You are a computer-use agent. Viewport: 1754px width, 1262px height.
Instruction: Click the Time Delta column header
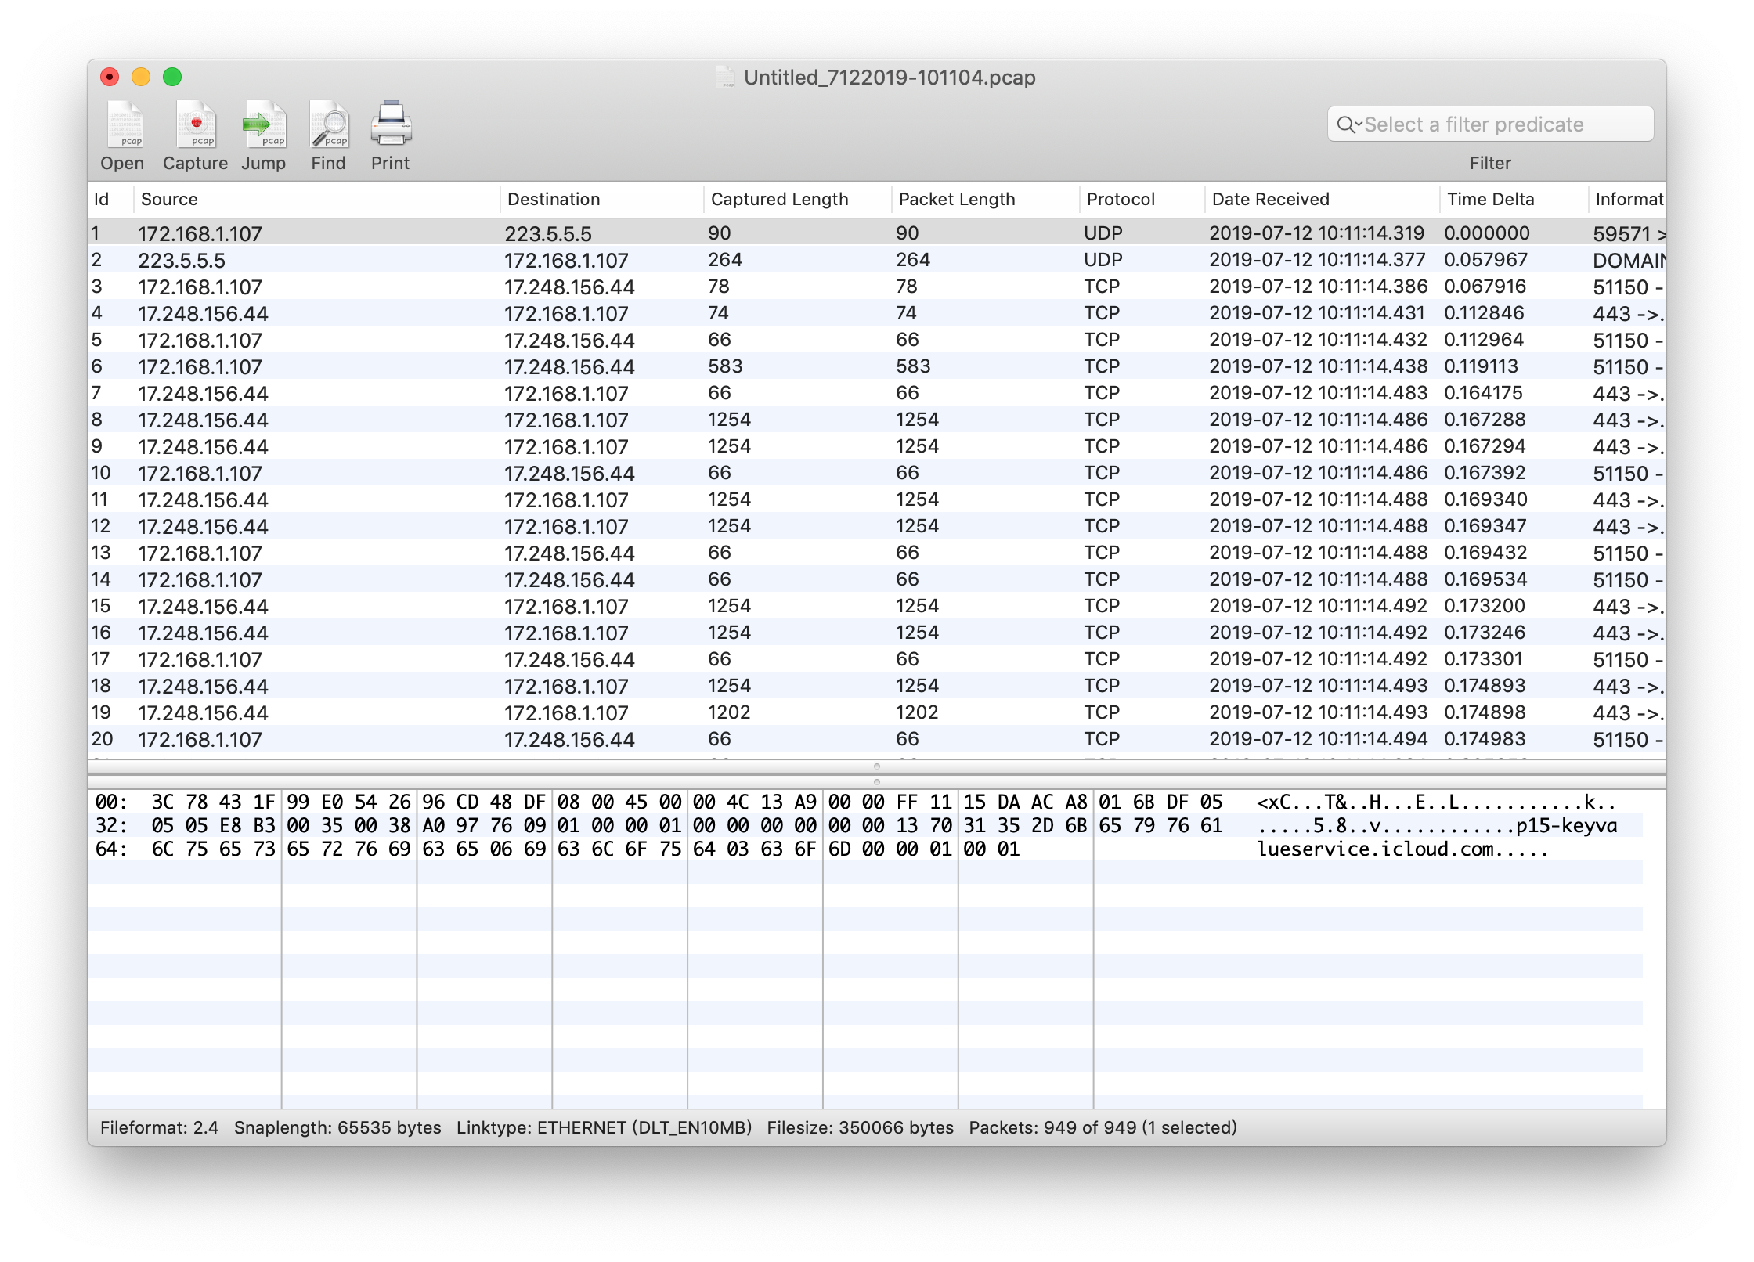coord(1490,200)
